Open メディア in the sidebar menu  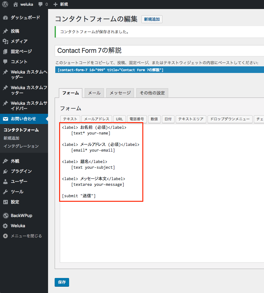point(19,41)
